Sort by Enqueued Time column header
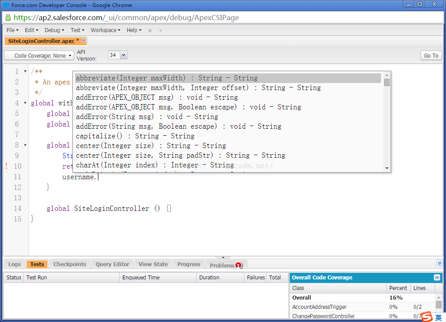 [158, 278]
